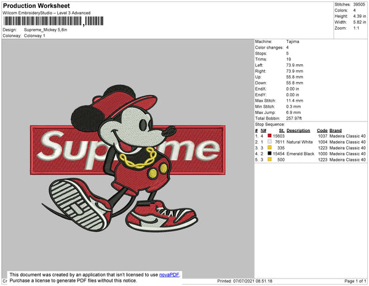Select stitch count '15454' in stop 4

tap(279, 153)
